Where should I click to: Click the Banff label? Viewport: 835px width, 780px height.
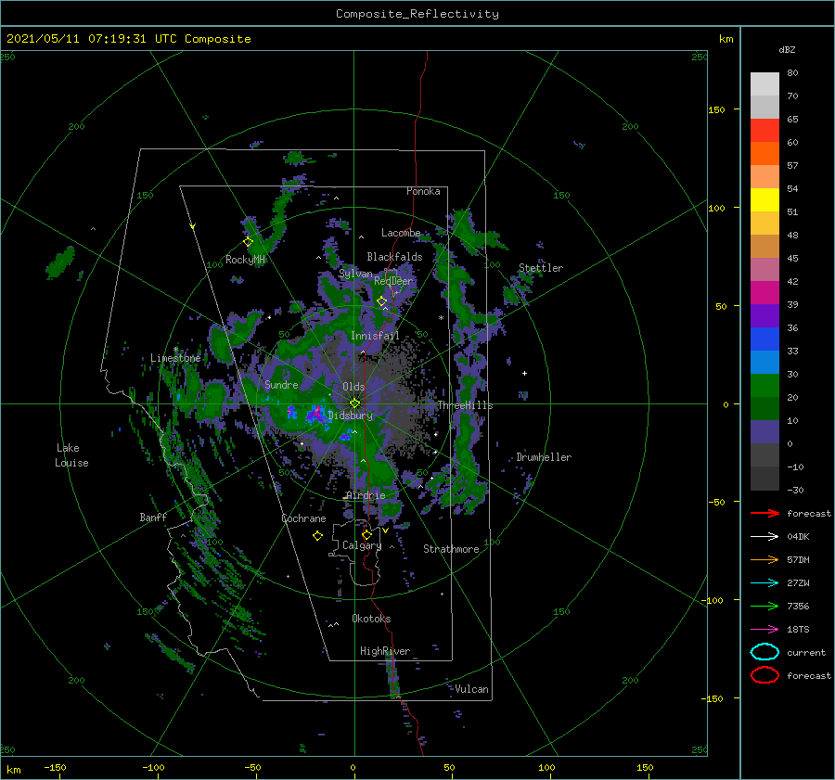point(153,517)
